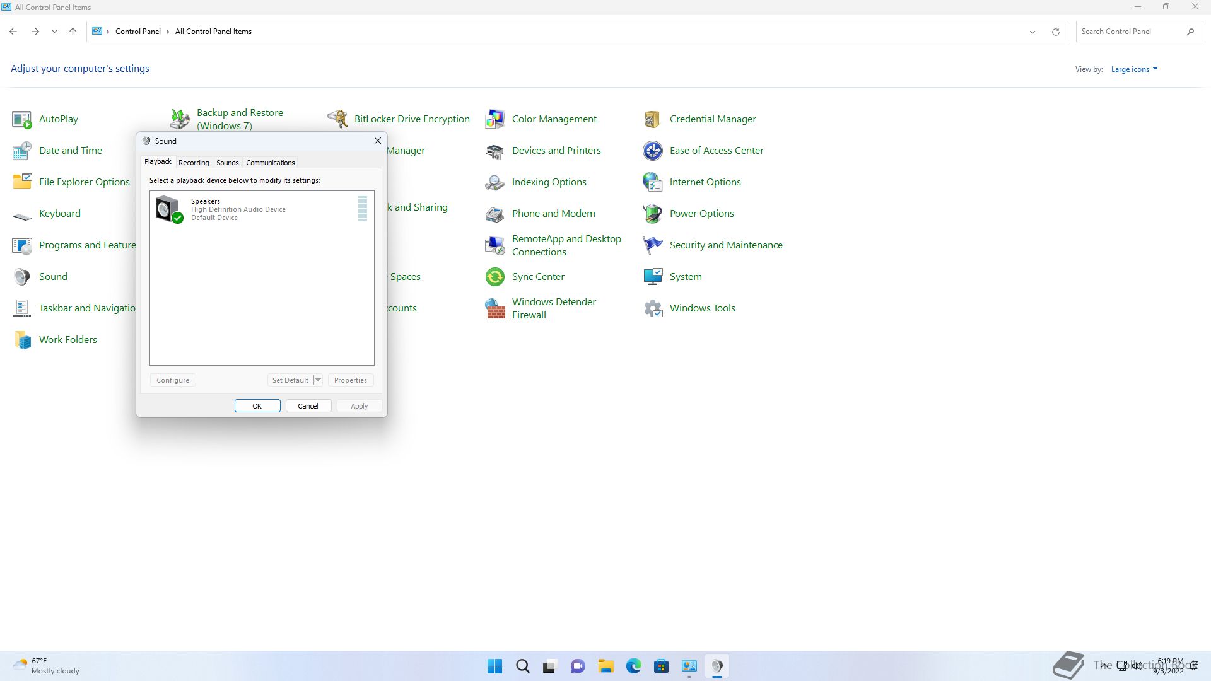This screenshot has height=681, width=1211.
Task: Click the Apply button in Sound dialog
Action: point(360,406)
